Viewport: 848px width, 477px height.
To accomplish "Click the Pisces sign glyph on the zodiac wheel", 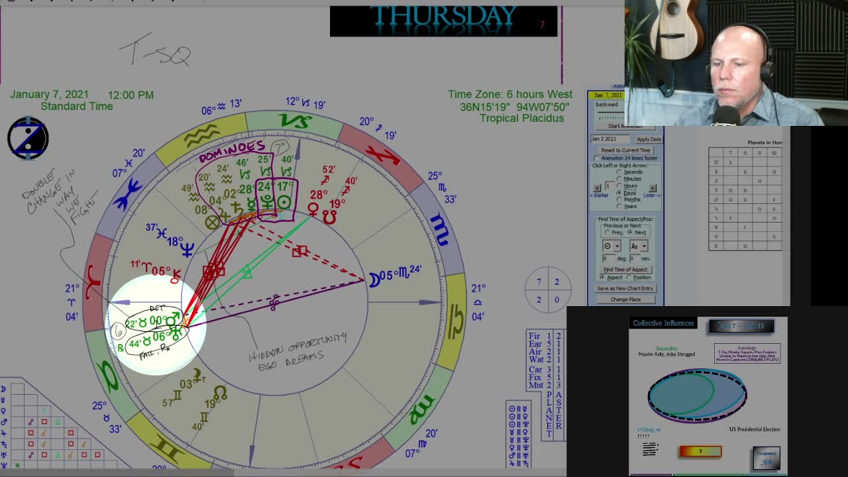I will [129, 193].
